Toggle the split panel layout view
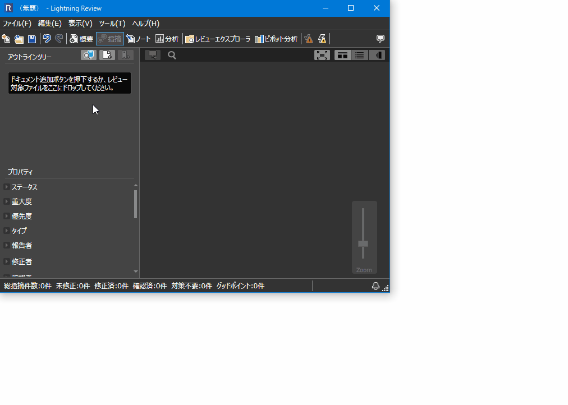Screen dimensions: 568x405 343,55
